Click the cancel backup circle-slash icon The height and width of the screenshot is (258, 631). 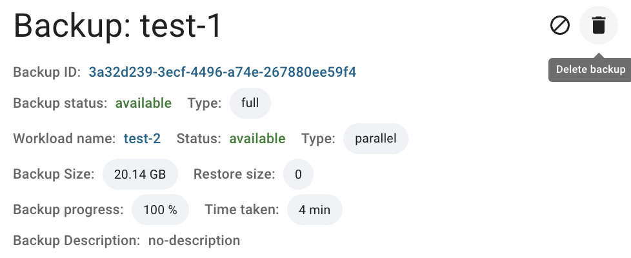point(560,25)
